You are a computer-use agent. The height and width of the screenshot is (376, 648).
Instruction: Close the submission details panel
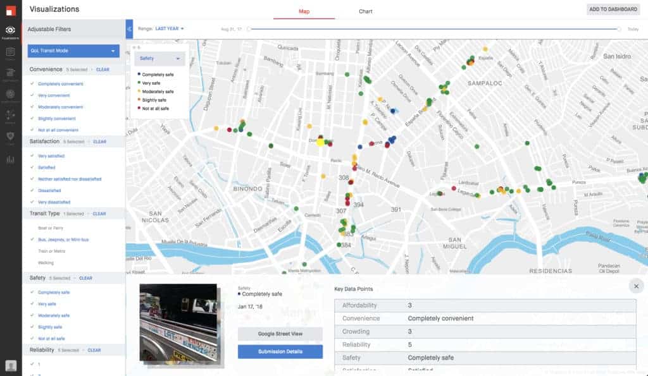pyautogui.click(x=636, y=286)
